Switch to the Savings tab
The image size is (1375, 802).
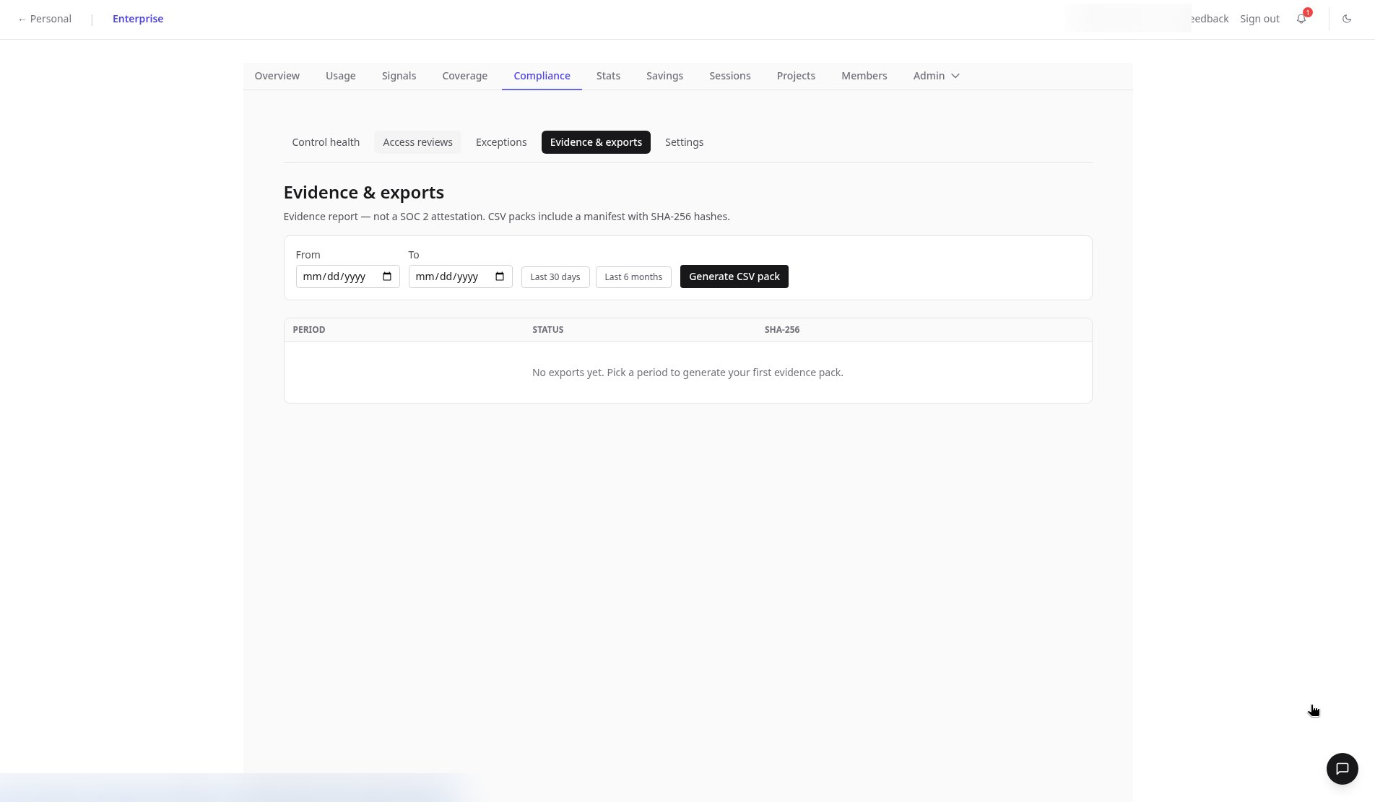[664, 76]
